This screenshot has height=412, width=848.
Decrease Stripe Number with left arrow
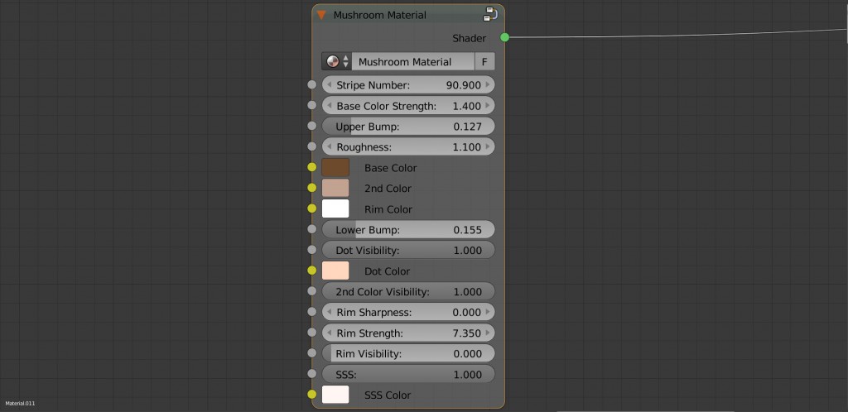coord(328,85)
